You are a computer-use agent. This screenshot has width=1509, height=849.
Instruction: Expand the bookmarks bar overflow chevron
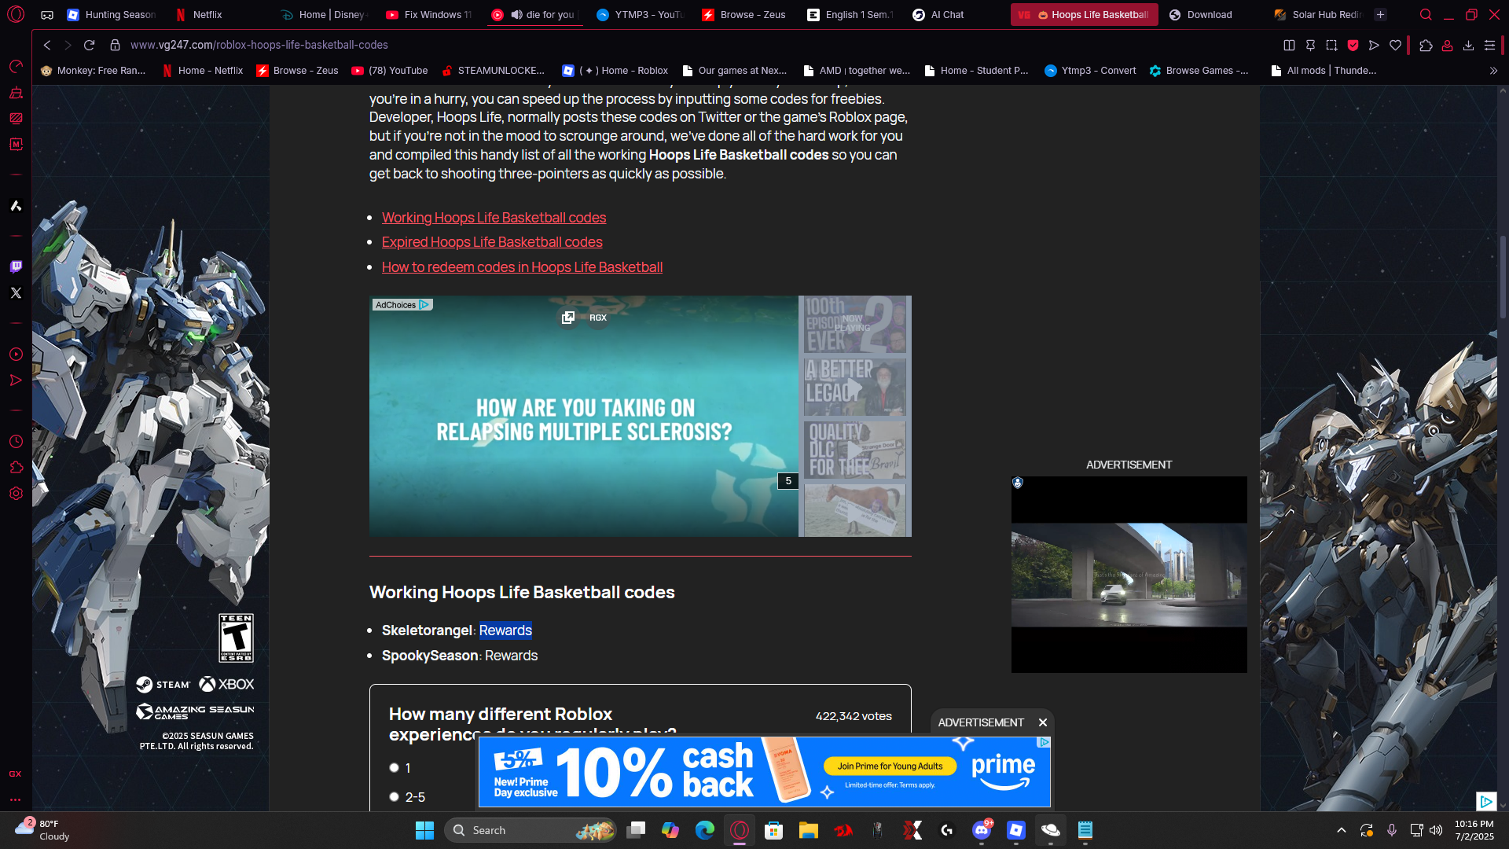[x=1493, y=71]
